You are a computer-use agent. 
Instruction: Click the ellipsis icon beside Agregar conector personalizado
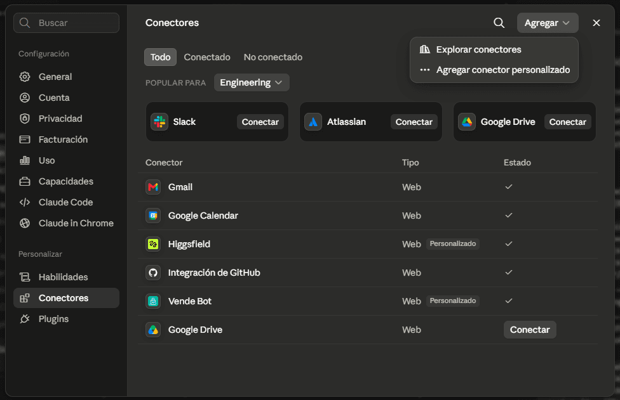425,70
